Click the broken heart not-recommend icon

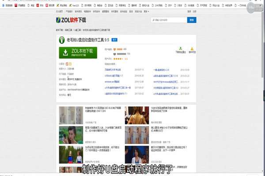(x=114, y=54)
